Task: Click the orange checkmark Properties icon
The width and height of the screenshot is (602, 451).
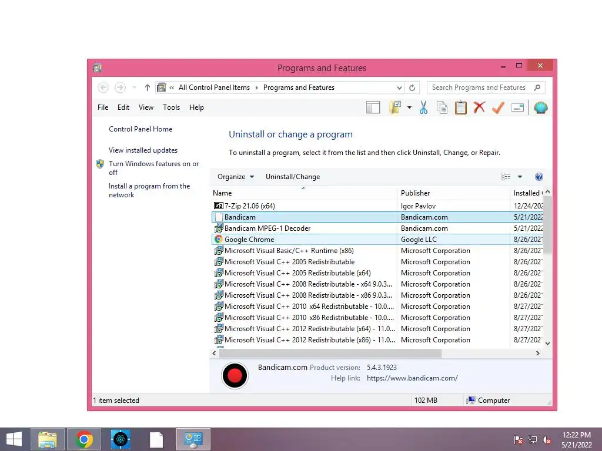Action: (498, 108)
